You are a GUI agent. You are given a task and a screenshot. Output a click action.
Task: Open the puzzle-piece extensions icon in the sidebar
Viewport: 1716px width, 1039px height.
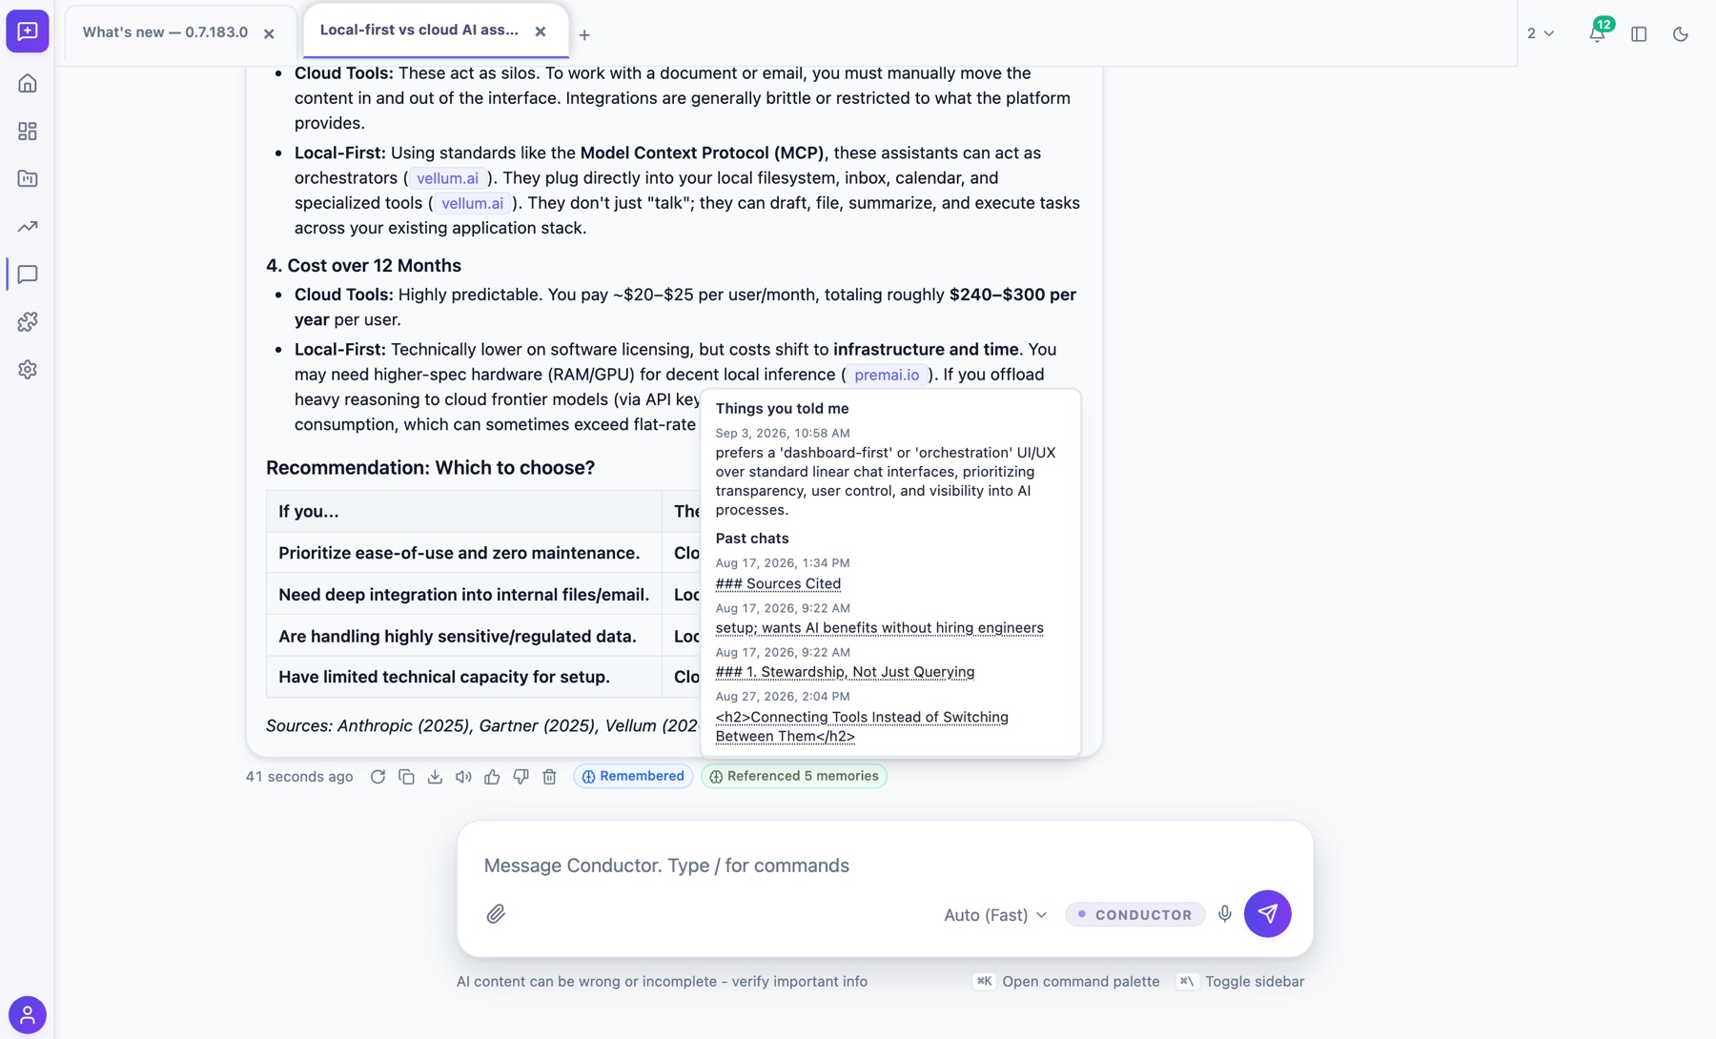pos(28,322)
